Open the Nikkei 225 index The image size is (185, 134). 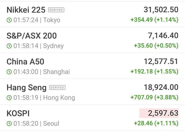click(x=26, y=10)
